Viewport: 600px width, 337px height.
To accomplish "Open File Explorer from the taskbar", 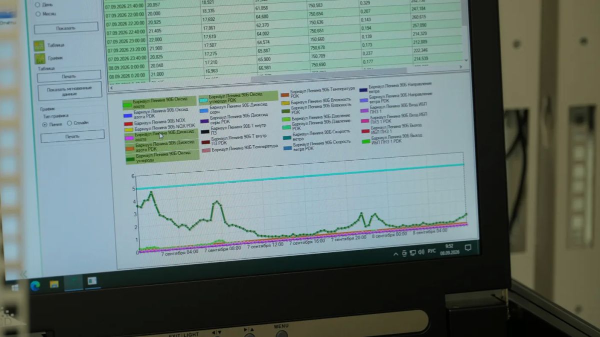I will coord(53,285).
